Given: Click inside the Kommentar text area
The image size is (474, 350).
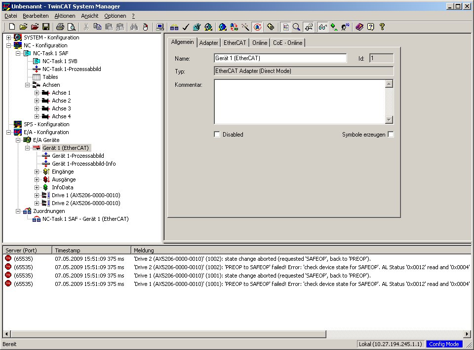Looking at the screenshot, I should 300,102.
